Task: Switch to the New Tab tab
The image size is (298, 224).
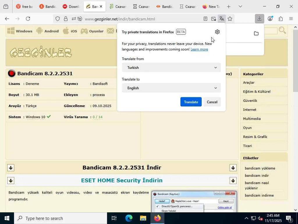Action: click(211, 6)
